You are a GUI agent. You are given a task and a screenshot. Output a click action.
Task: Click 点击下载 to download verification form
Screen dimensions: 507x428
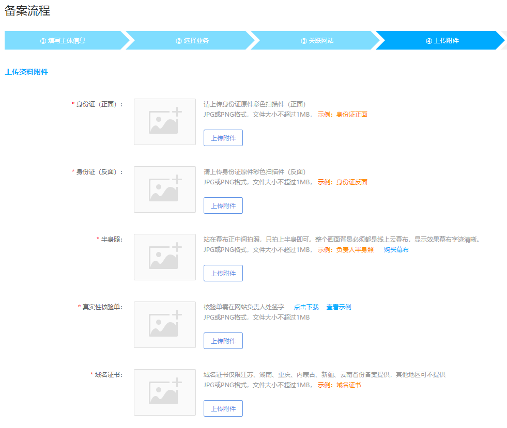[x=306, y=307]
